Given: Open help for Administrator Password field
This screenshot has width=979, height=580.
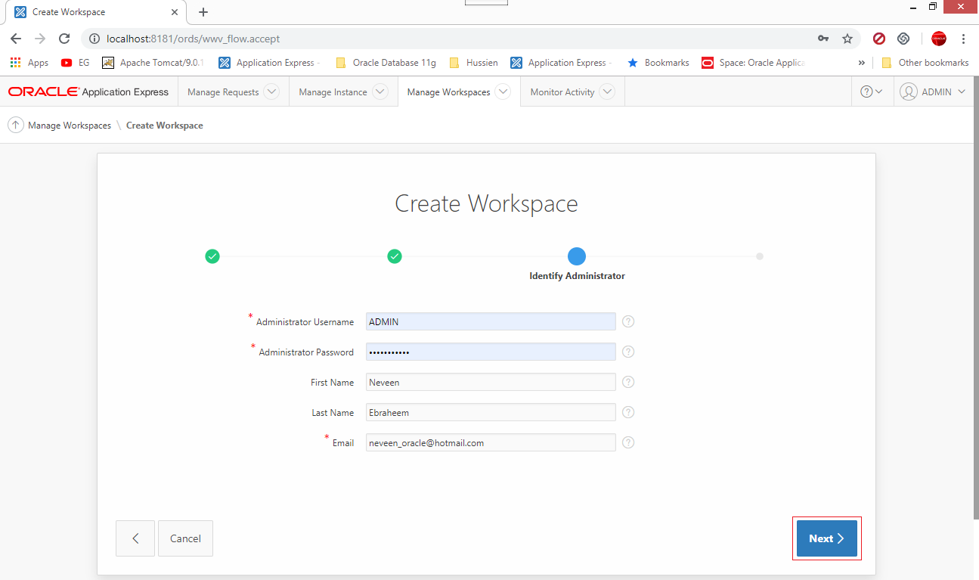Looking at the screenshot, I should click(x=627, y=352).
